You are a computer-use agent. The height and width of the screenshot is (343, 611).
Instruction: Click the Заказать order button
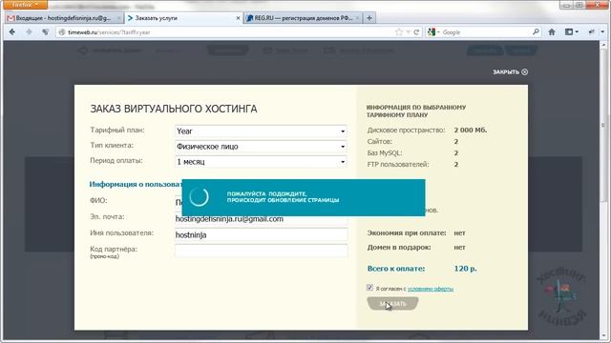tap(392, 304)
